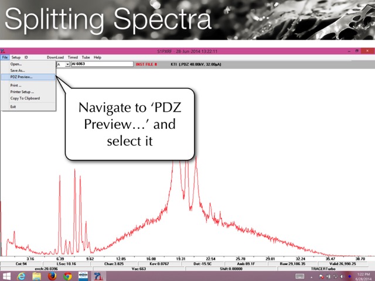Open the Download menu
Screen dimensions: 375x281
(x=55, y=57)
